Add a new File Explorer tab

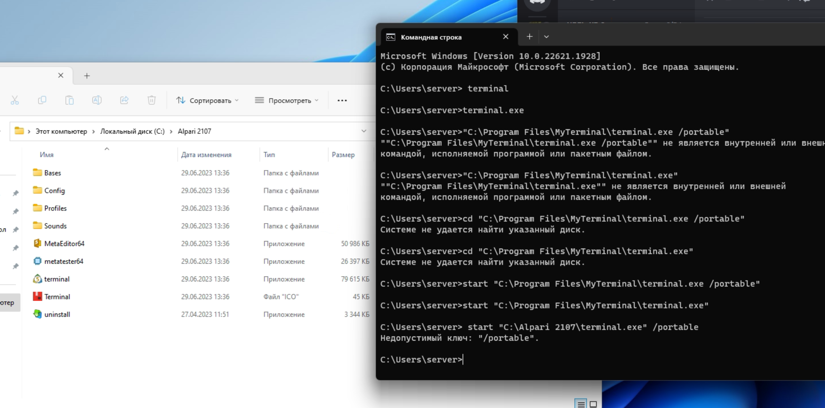(87, 76)
